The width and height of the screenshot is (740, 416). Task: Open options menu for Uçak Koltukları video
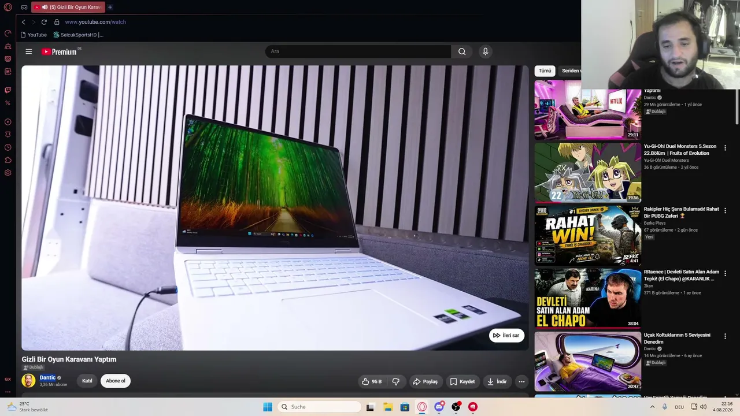[x=725, y=336]
